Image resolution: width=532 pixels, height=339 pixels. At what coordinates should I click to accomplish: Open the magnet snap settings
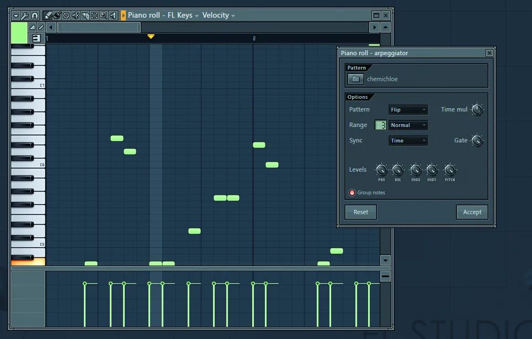pyautogui.click(x=35, y=15)
